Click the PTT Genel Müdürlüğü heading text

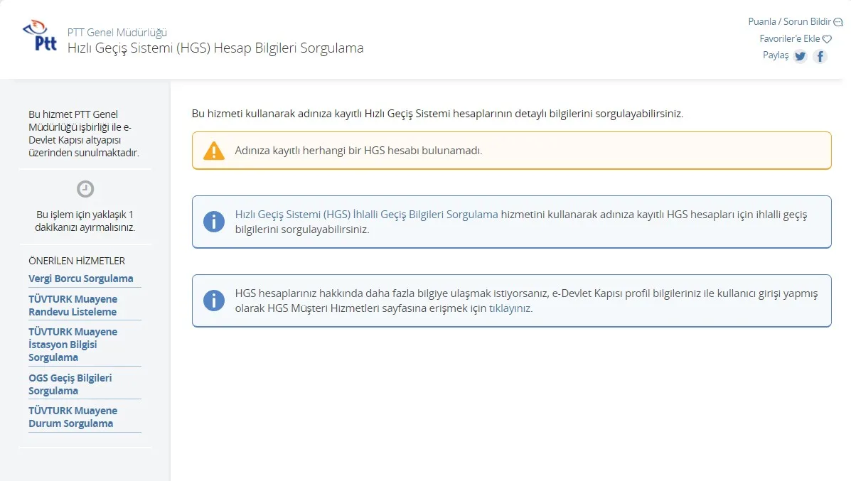coord(117,33)
